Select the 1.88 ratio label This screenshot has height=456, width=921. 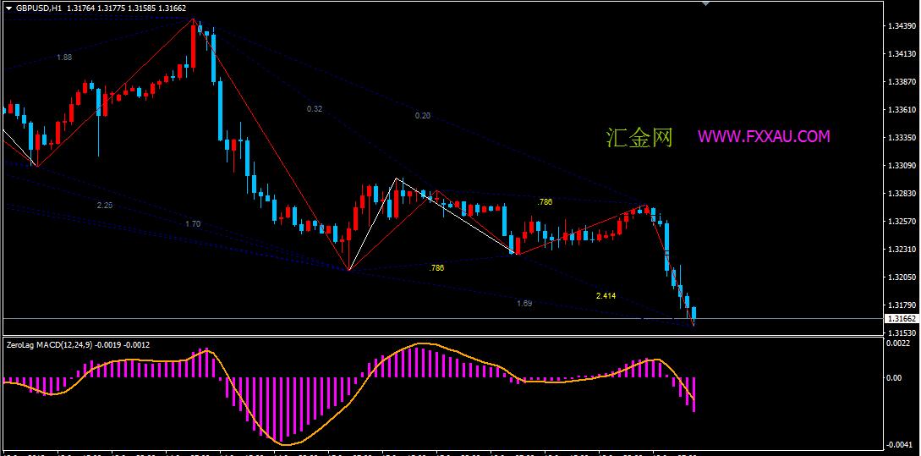pyautogui.click(x=64, y=57)
